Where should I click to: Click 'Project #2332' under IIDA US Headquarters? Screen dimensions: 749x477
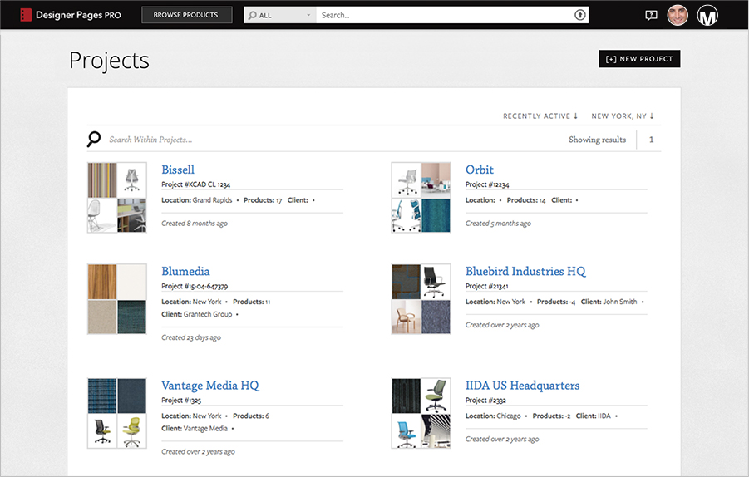pos(485,400)
